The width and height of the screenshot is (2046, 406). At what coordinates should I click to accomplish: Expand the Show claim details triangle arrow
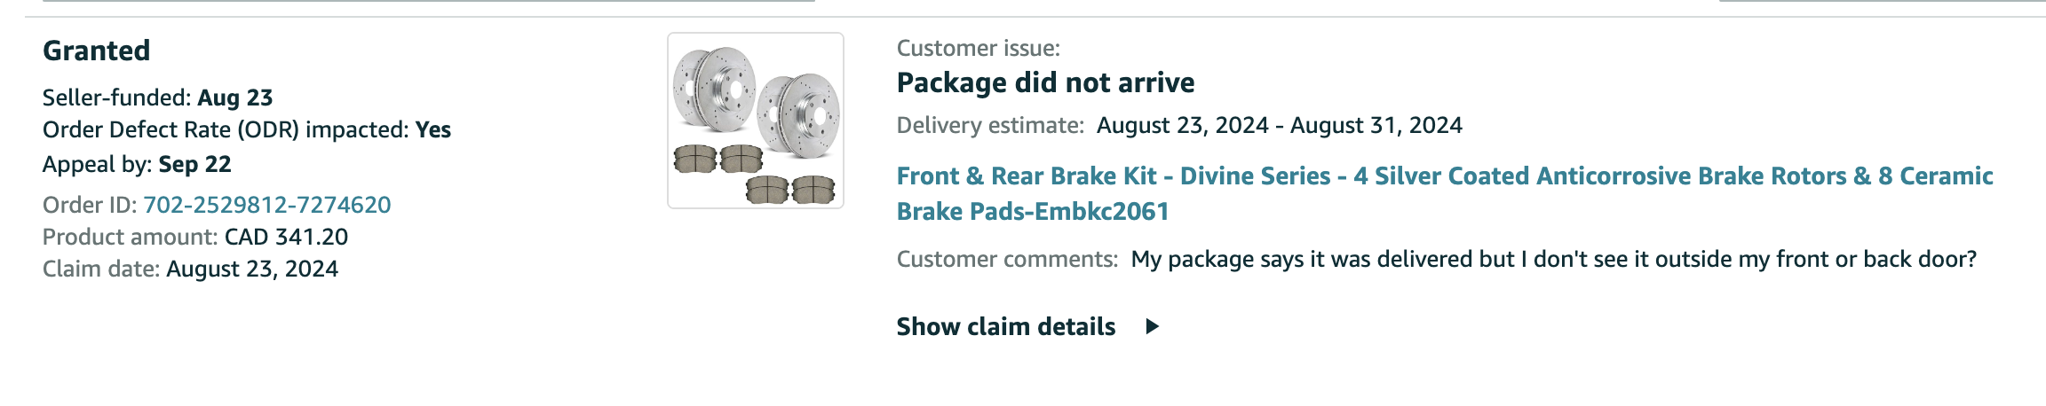point(1153,326)
